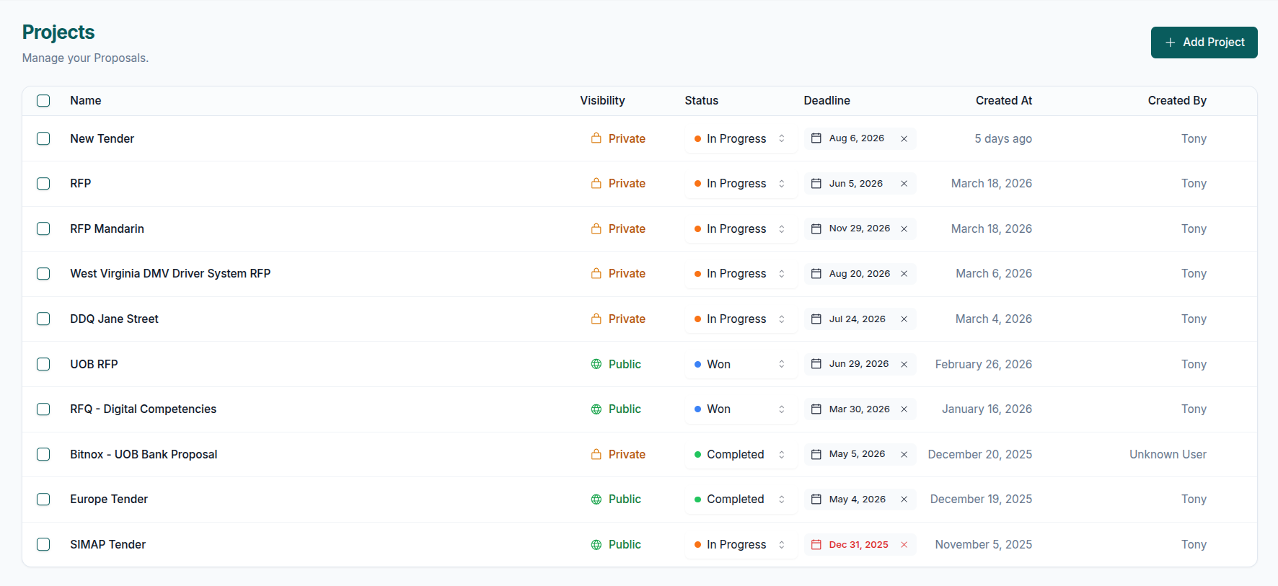Check the New Tender row checkbox
The width and height of the screenshot is (1278, 586).
43,138
